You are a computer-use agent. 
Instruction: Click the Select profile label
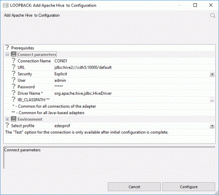[x=23, y=126]
